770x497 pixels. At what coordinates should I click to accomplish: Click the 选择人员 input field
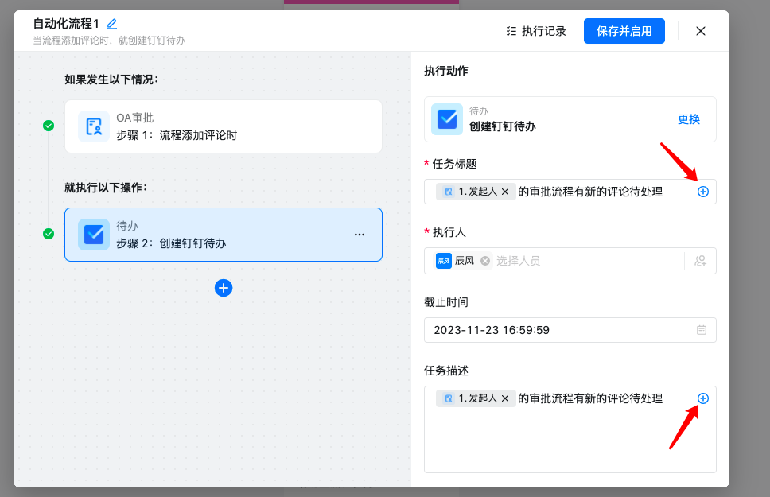[x=581, y=261]
